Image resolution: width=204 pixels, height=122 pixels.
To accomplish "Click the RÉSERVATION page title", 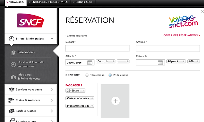I will click(90, 20).
